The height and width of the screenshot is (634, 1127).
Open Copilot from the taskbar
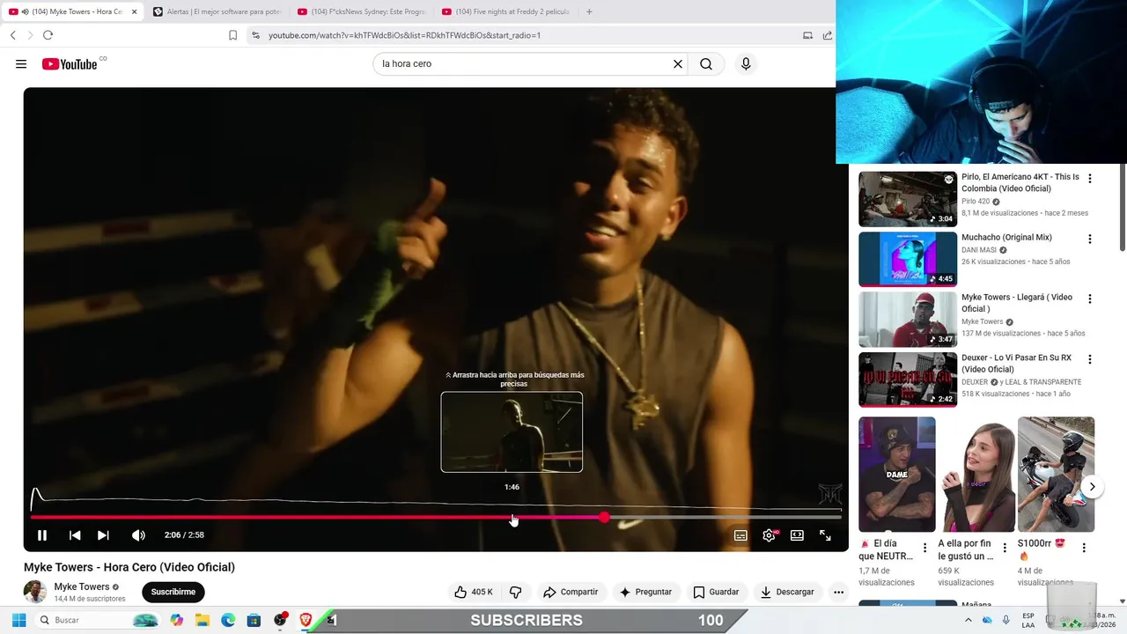click(176, 620)
